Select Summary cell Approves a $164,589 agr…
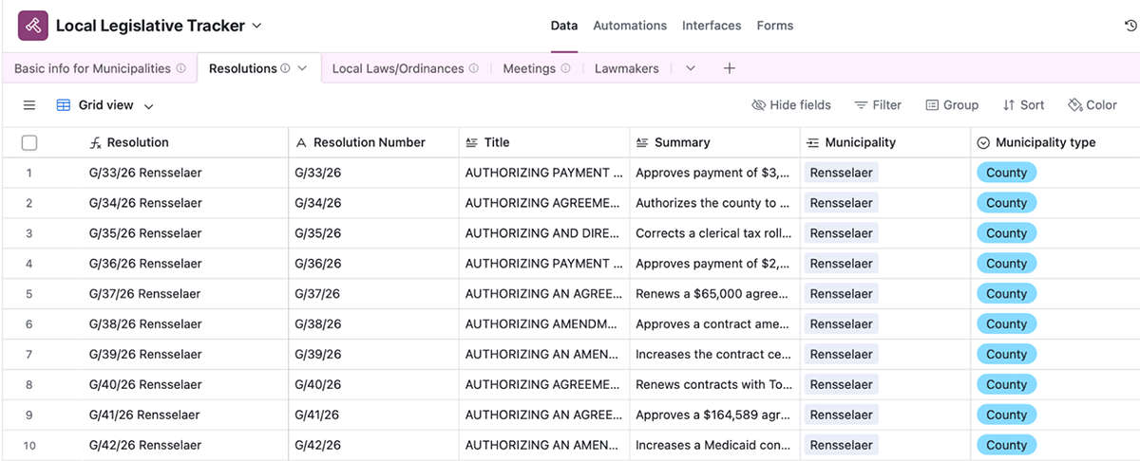The width and height of the screenshot is (1140, 461). tap(714, 415)
